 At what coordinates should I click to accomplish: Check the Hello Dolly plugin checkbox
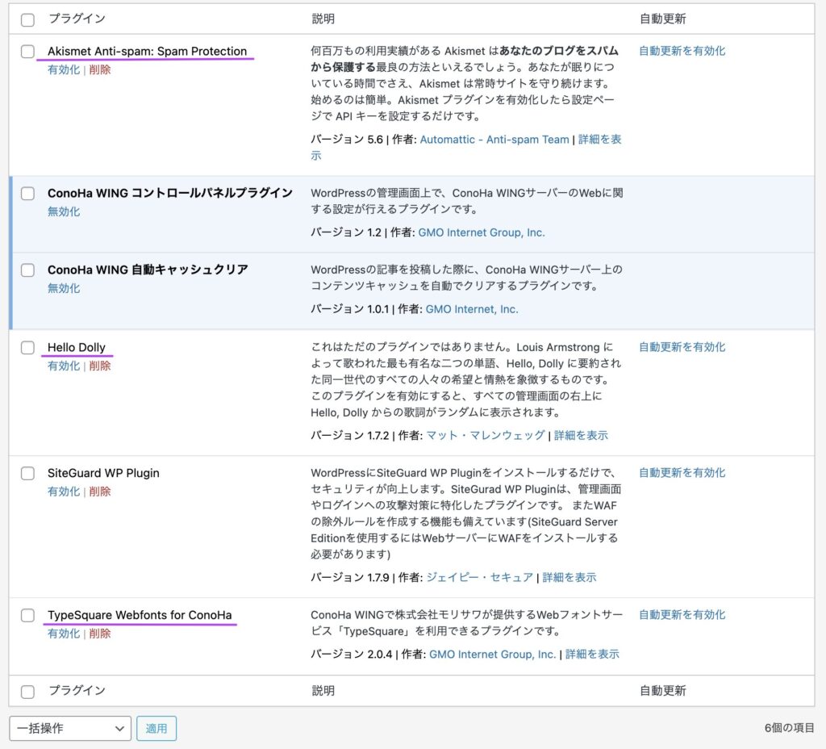coord(27,348)
